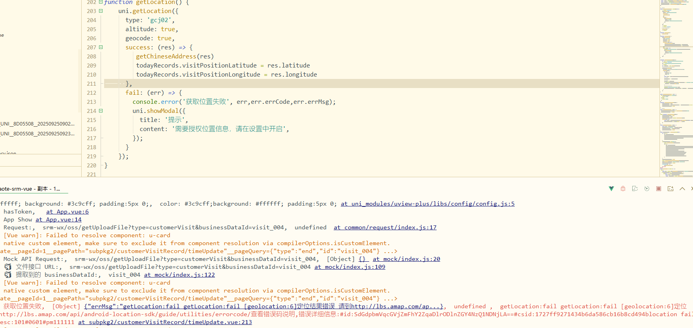Click the refresh page icon in console toolbar

635,189
